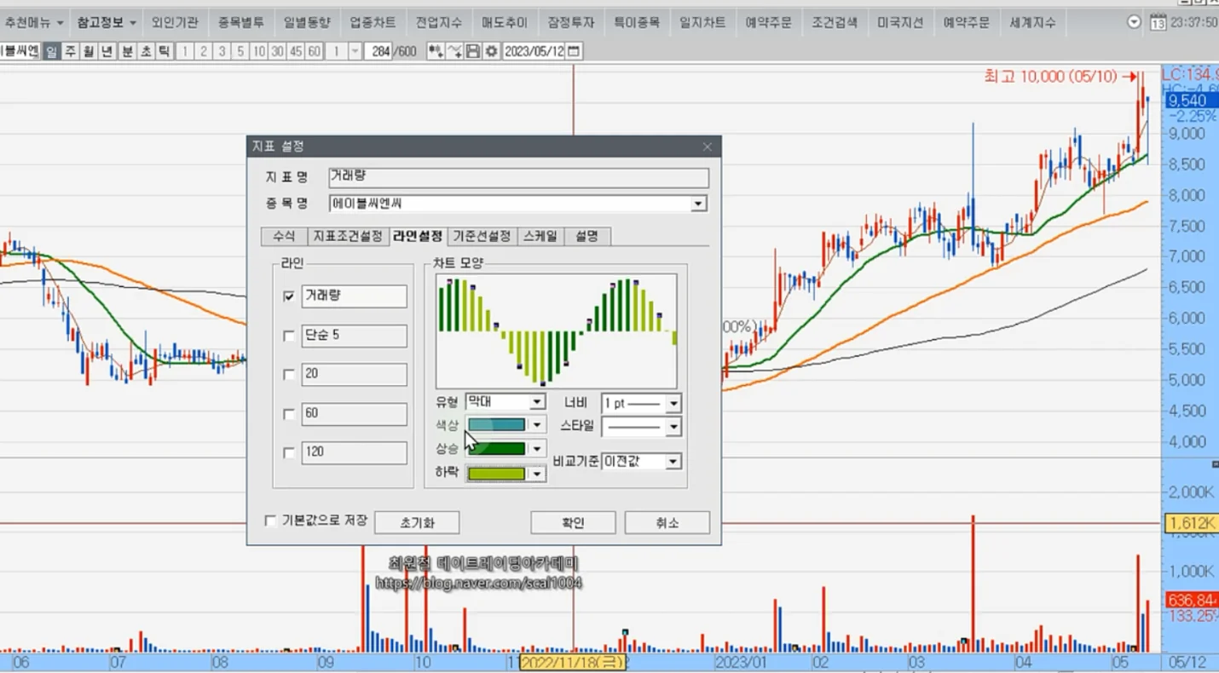Open the 스타일 line style dropdown

pyautogui.click(x=673, y=426)
